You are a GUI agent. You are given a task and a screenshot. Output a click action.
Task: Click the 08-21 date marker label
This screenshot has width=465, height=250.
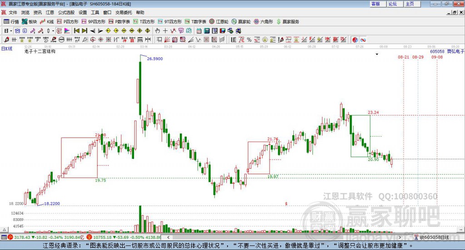403,57
